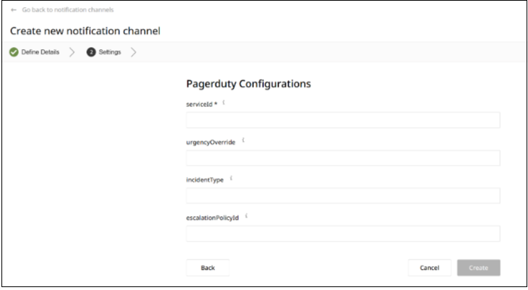Click the green checkmark on Define Details
The image size is (528, 290).
pos(14,52)
